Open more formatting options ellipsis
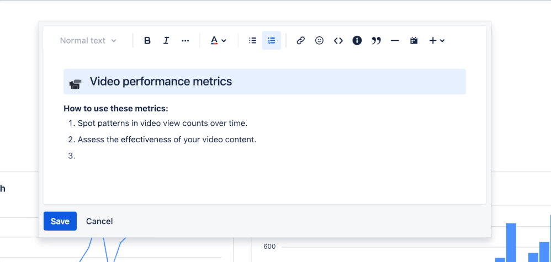551x262 pixels. tap(185, 40)
